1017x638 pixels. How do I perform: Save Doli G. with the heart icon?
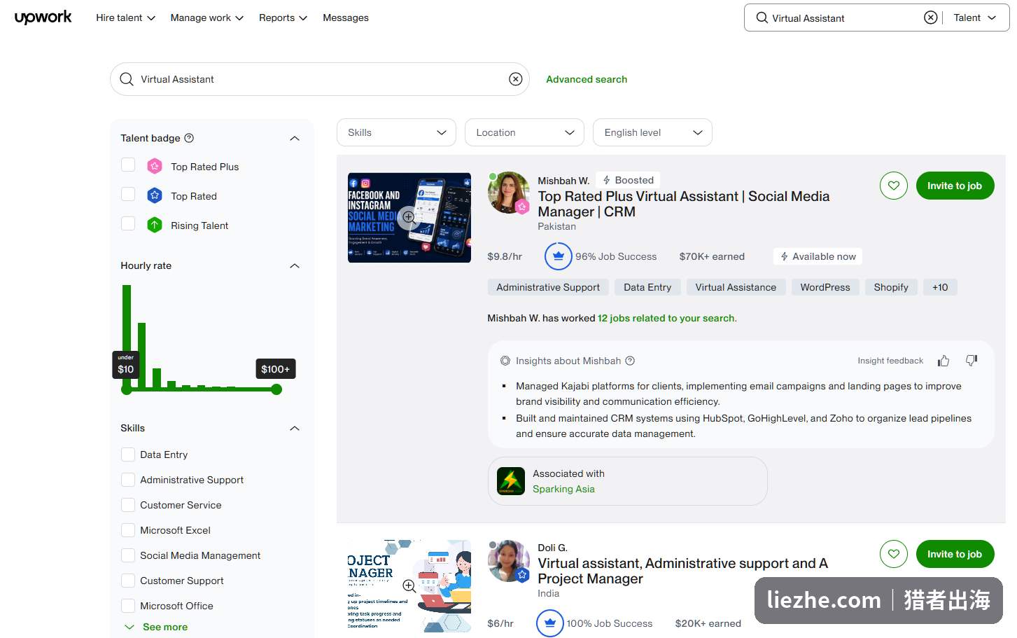(x=894, y=554)
